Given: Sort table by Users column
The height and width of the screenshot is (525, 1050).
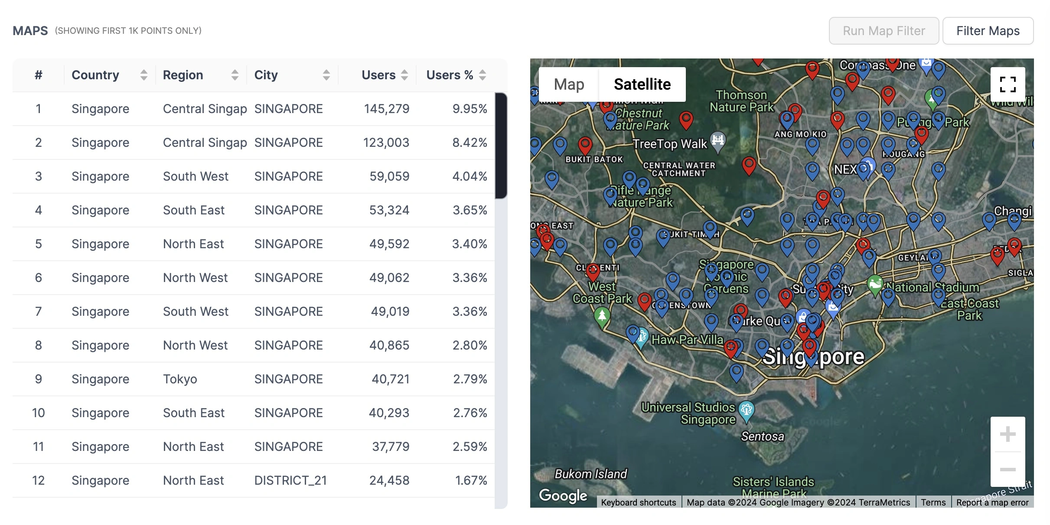Looking at the screenshot, I should pyautogui.click(x=404, y=75).
